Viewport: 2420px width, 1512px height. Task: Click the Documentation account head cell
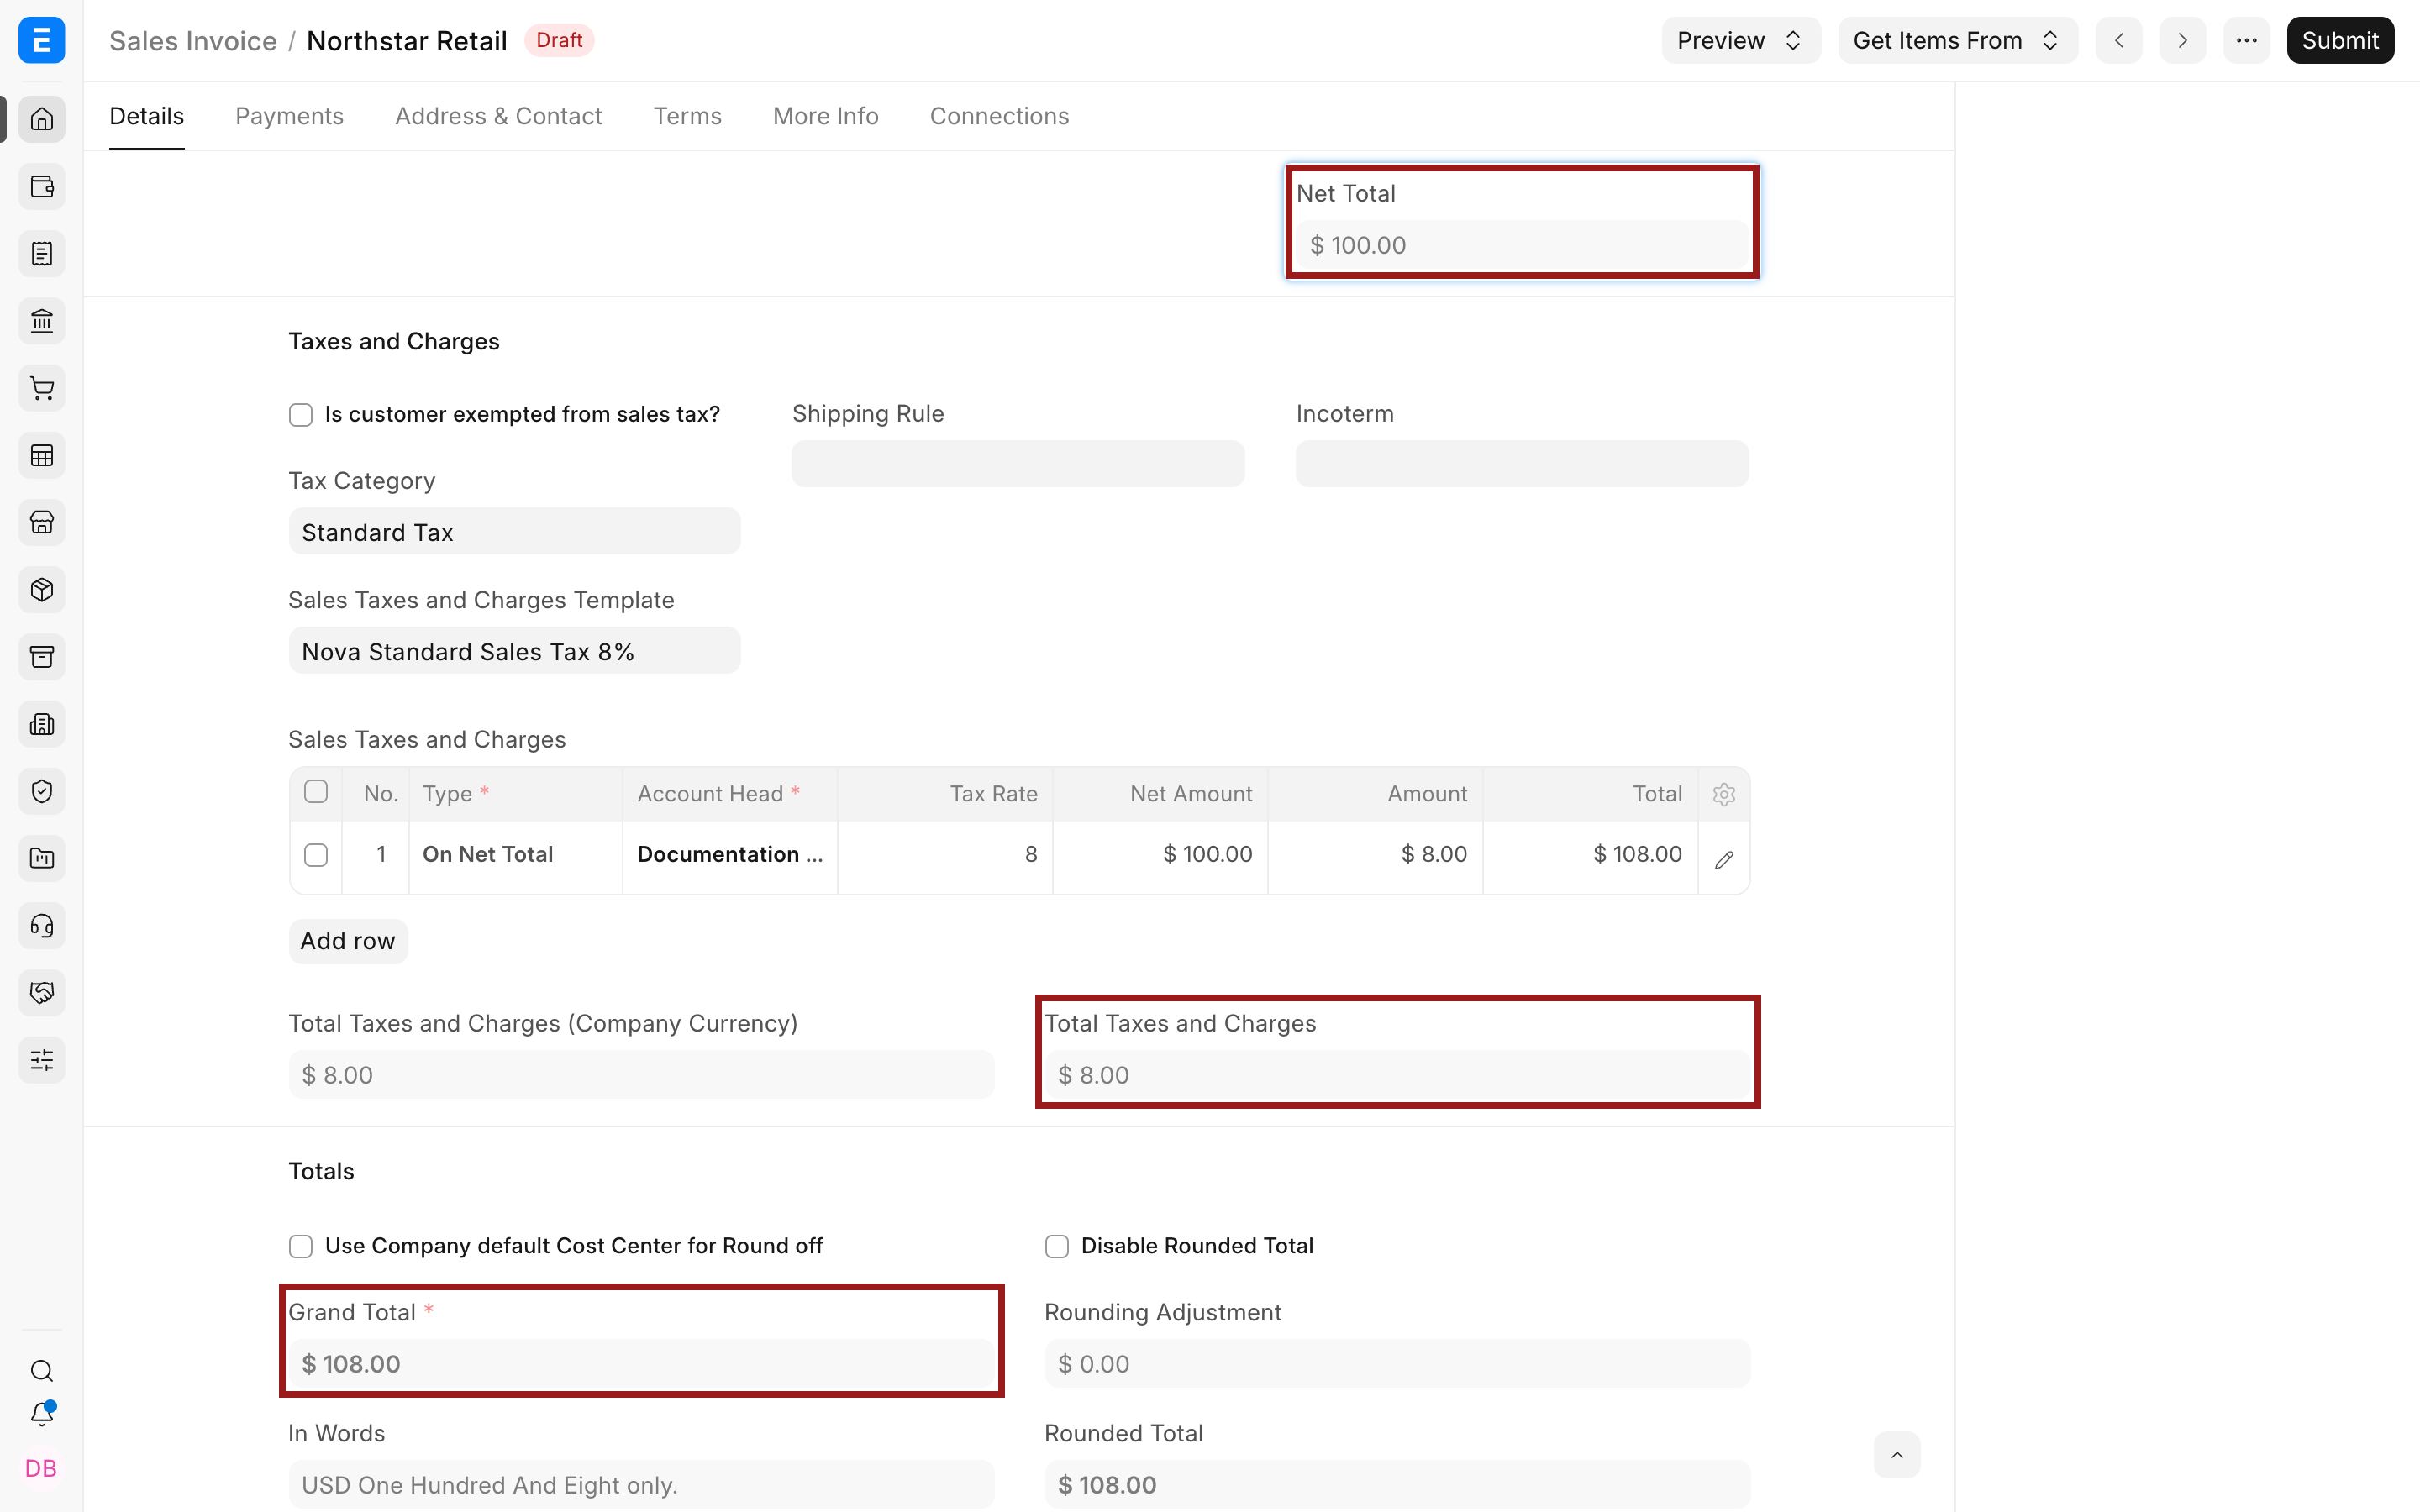tap(730, 855)
